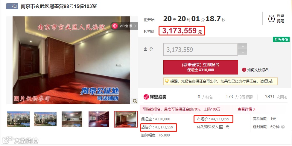
Task: Click the 如何交钱报名 info icon
Action: 244,70
